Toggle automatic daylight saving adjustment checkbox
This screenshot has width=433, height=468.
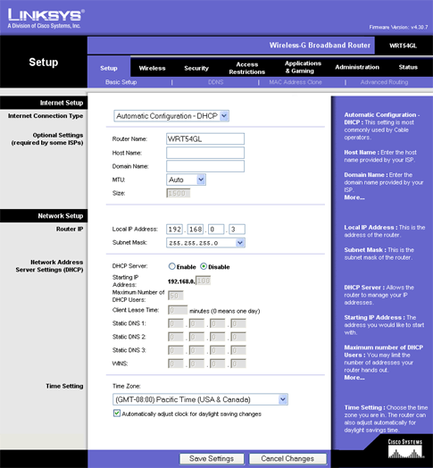click(117, 414)
